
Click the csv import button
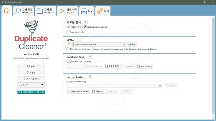click(x=145, y=66)
